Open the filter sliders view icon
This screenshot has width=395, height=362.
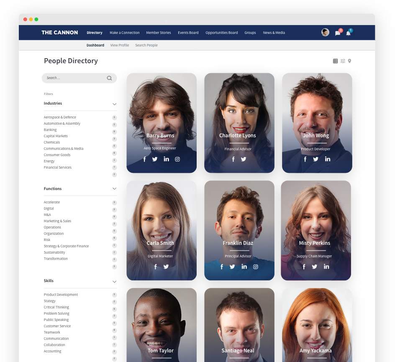(343, 61)
